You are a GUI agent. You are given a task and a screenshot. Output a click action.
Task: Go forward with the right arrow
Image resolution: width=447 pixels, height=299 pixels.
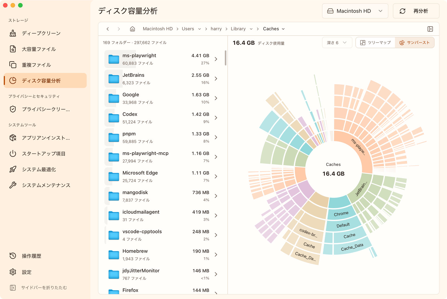pyautogui.click(x=119, y=29)
